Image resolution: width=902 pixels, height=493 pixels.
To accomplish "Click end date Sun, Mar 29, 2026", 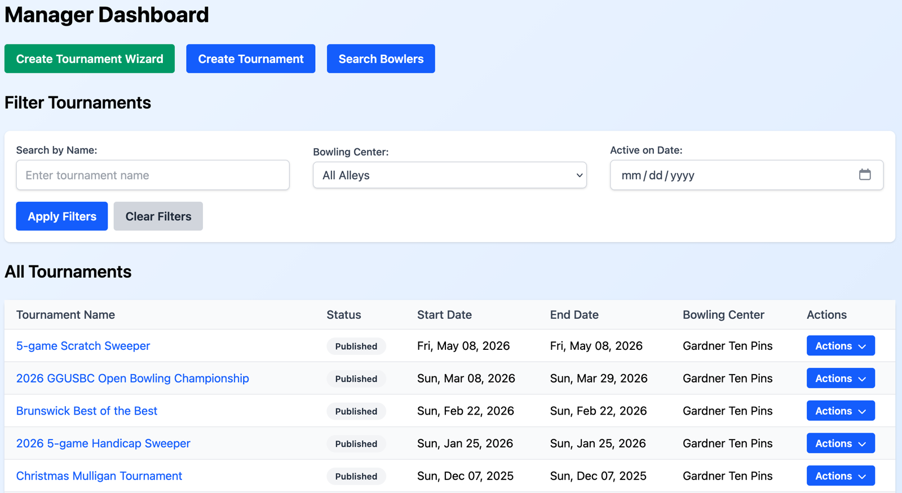I will click(x=599, y=379).
